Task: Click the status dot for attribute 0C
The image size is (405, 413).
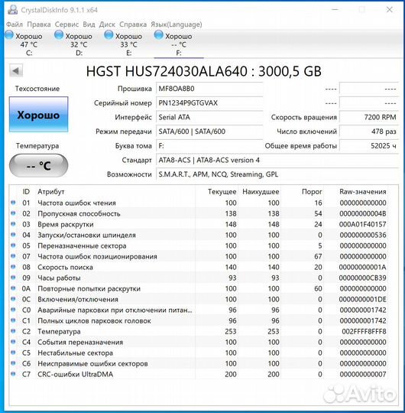Action: 13,299
